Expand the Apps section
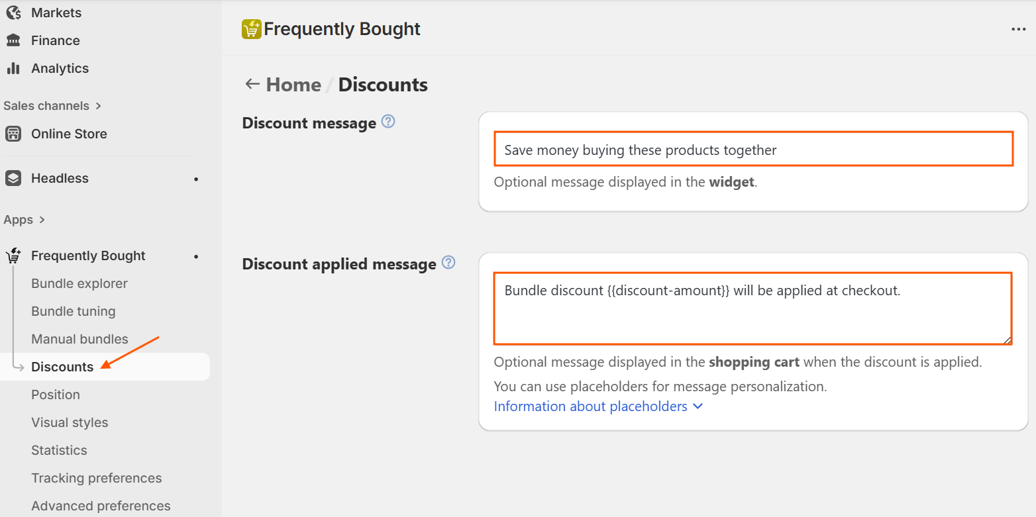Viewport: 1036px width, 517px height. 25,220
